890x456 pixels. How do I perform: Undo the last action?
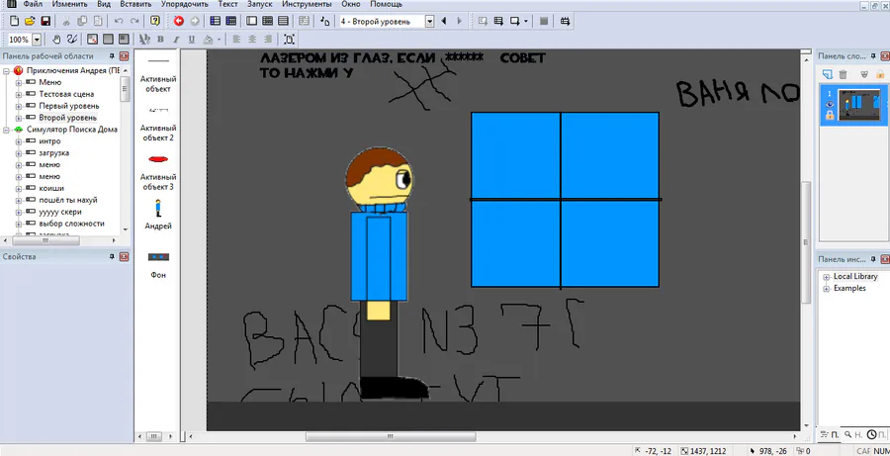(119, 21)
